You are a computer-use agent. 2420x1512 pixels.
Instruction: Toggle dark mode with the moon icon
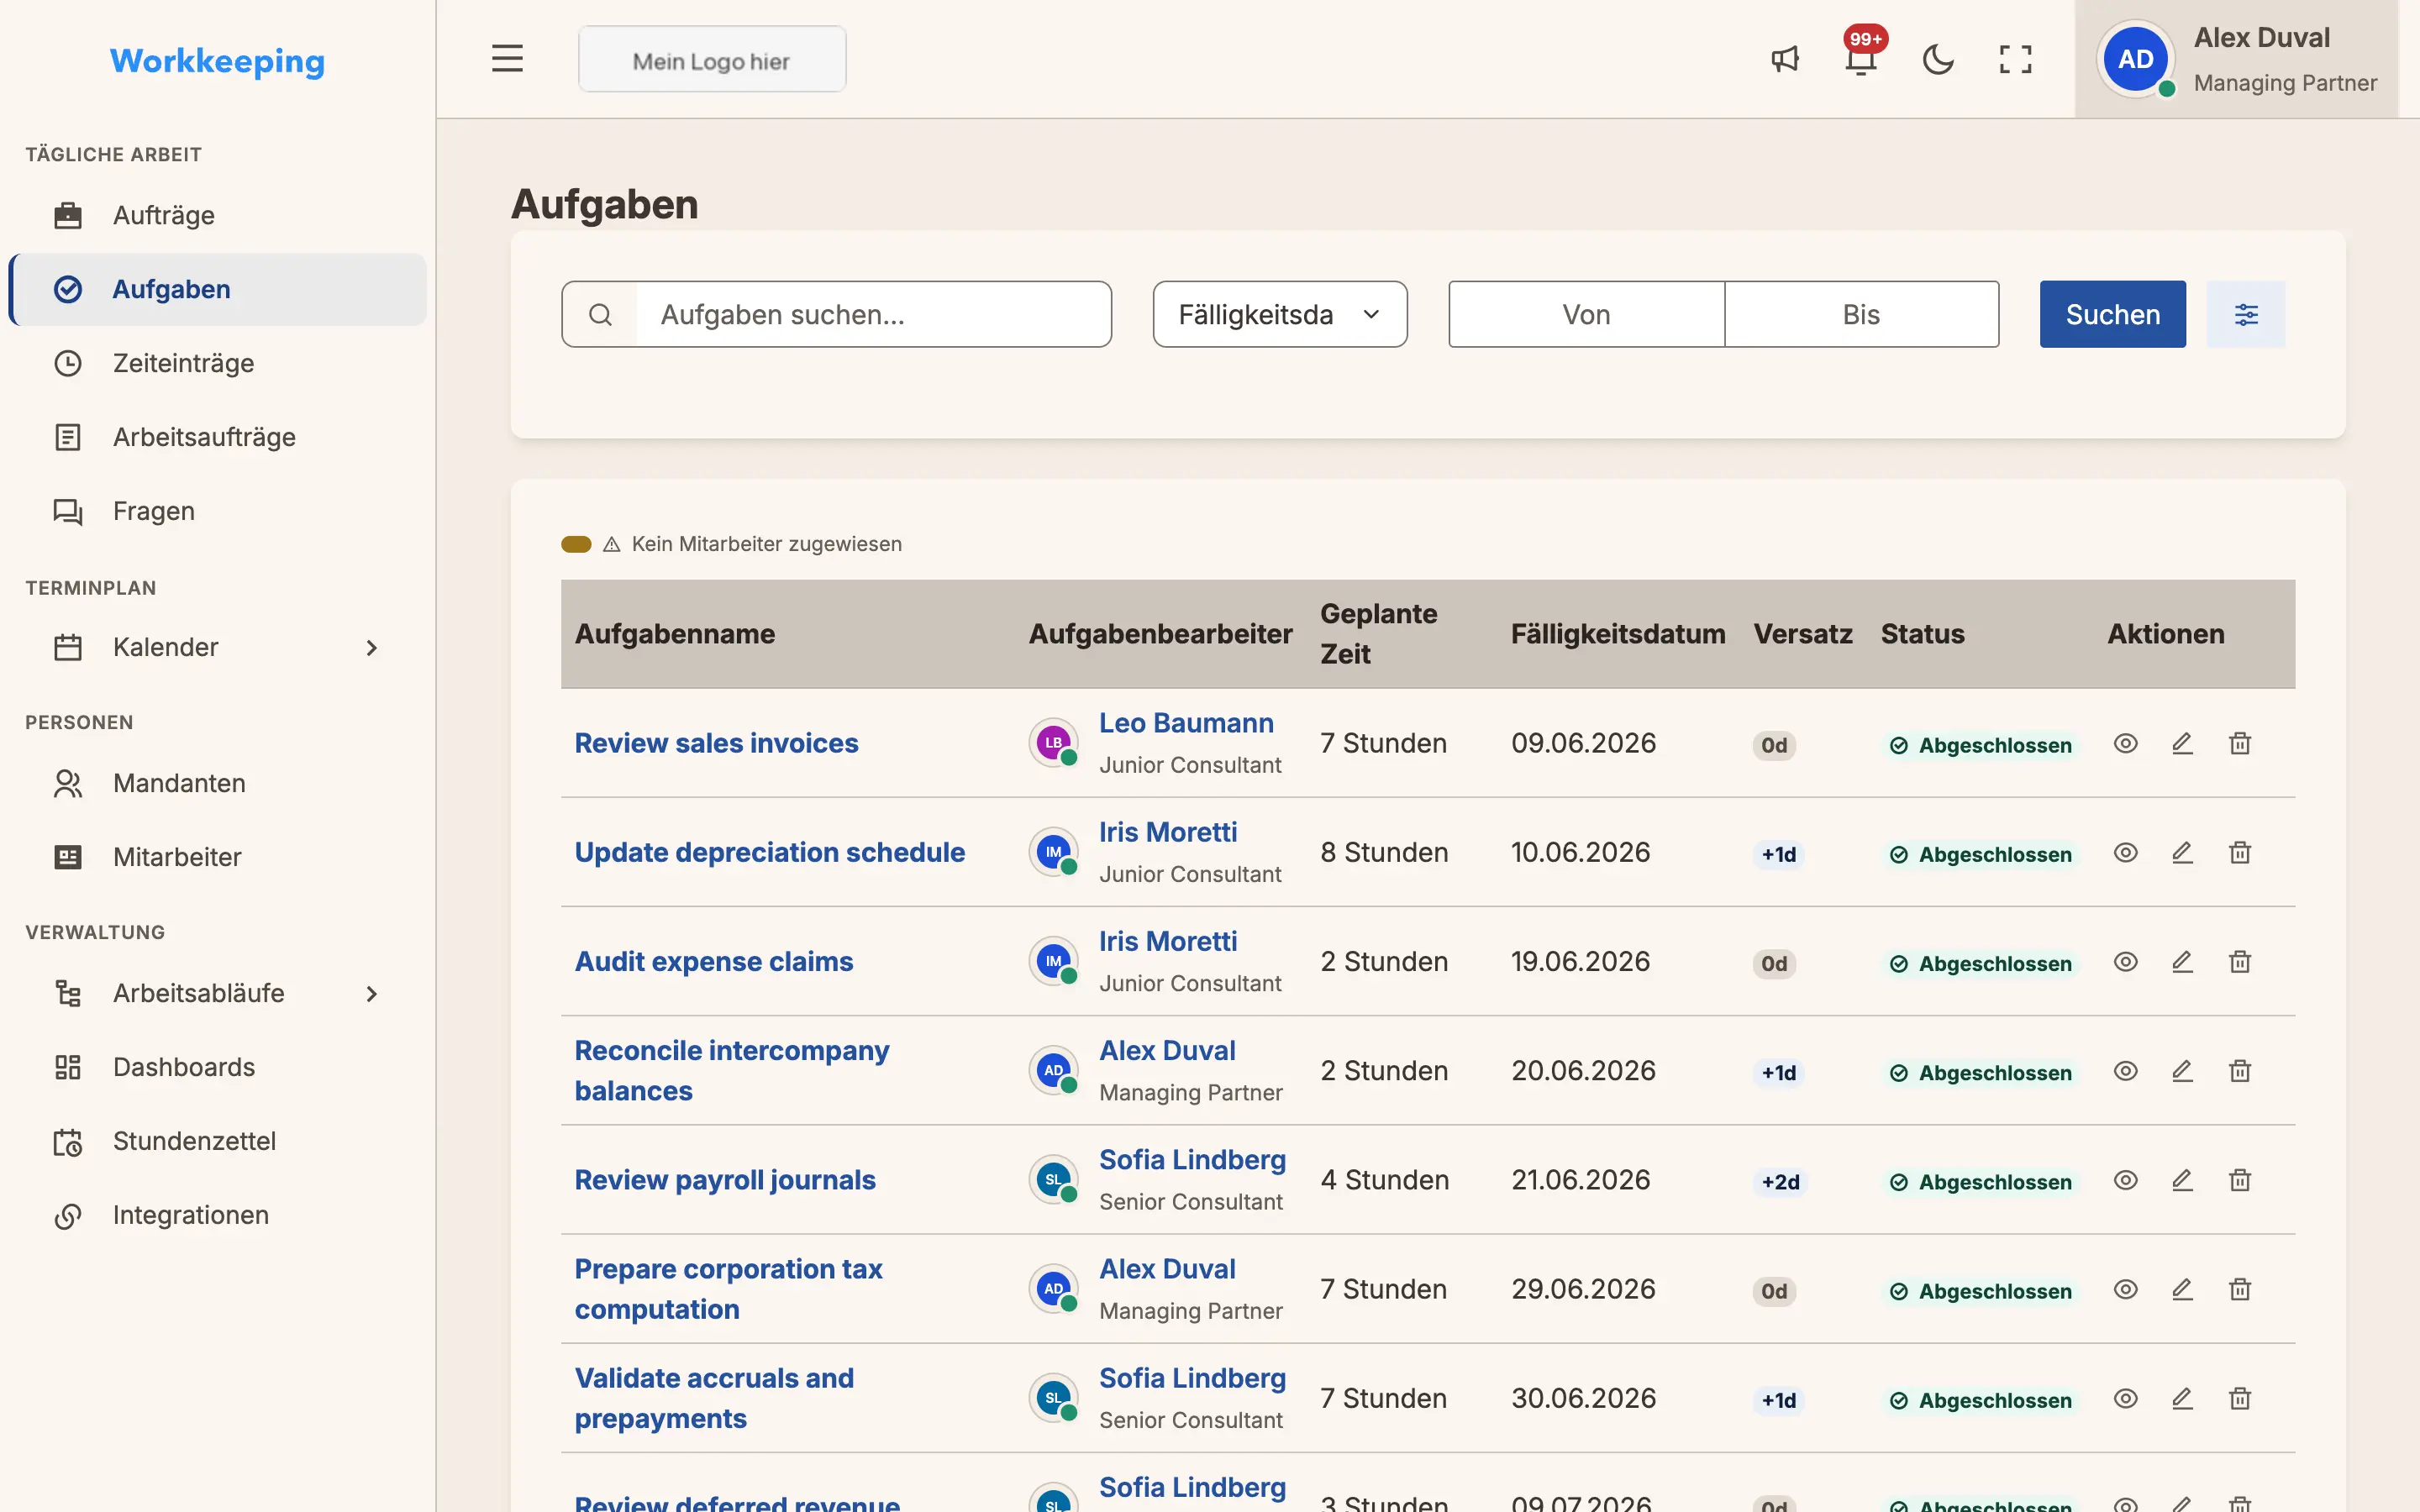[1938, 59]
